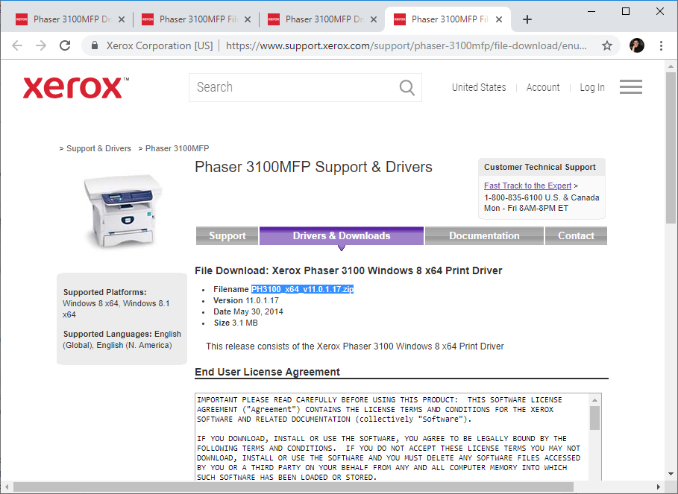The height and width of the screenshot is (494, 678).
Task: Open Fast Track to the Expert link
Action: 527,186
